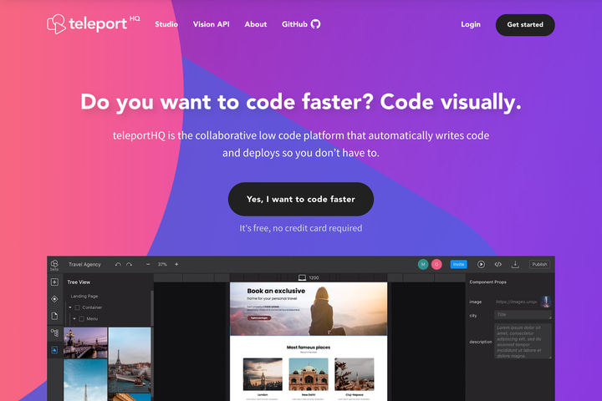Toggle the Menu checkbox
Image resolution: width=602 pixels, height=401 pixels.
click(81, 318)
